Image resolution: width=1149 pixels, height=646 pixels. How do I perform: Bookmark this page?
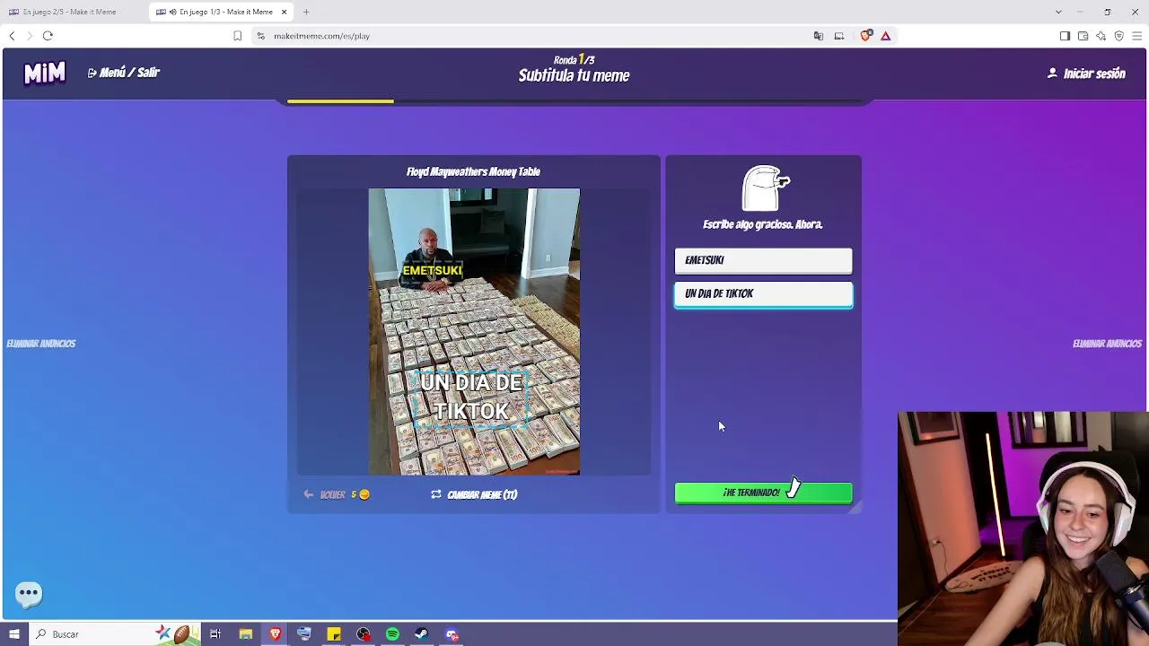pyautogui.click(x=237, y=36)
